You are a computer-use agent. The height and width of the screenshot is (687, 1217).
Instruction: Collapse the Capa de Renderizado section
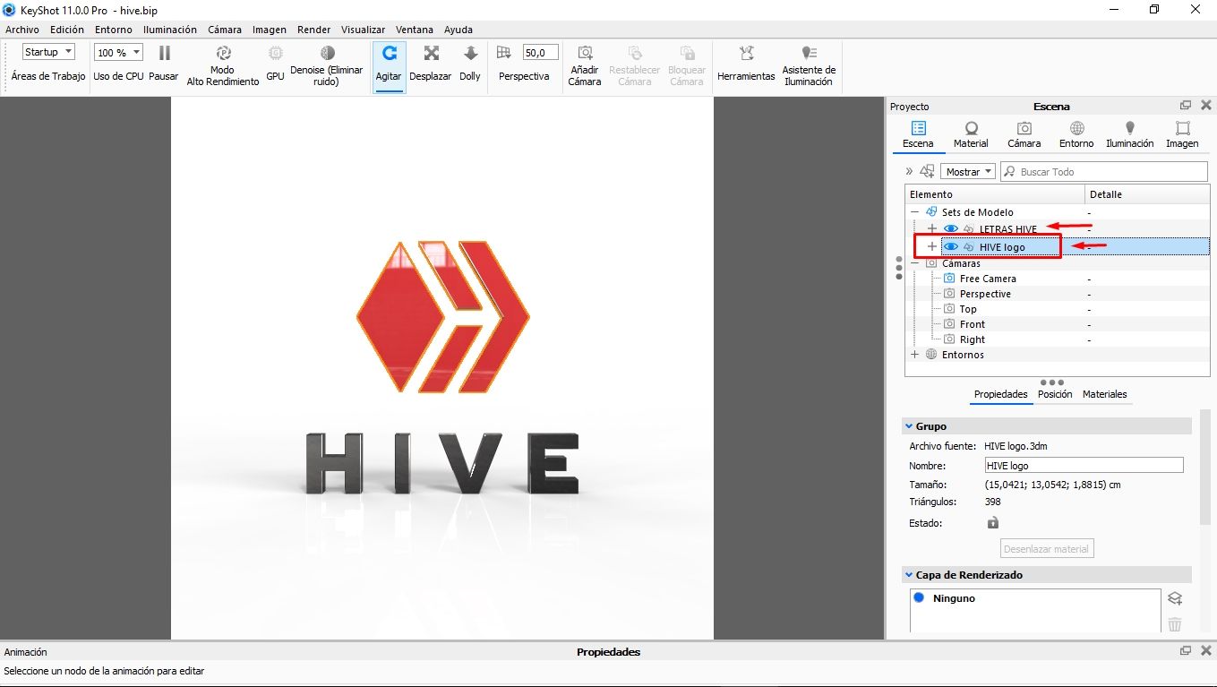909,575
